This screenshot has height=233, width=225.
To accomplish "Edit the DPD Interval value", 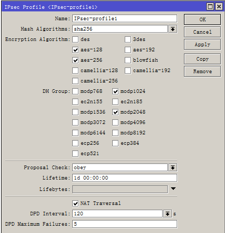I will coord(117,214).
